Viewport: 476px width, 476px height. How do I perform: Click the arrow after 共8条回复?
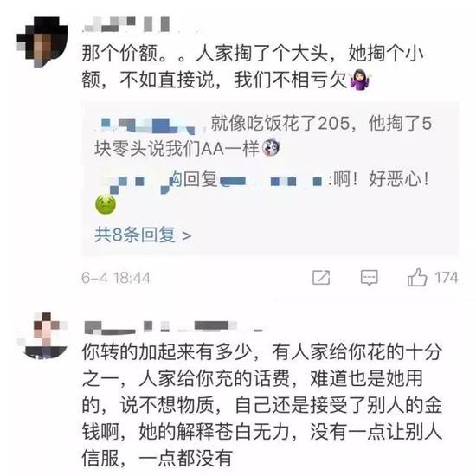(x=186, y=235)
